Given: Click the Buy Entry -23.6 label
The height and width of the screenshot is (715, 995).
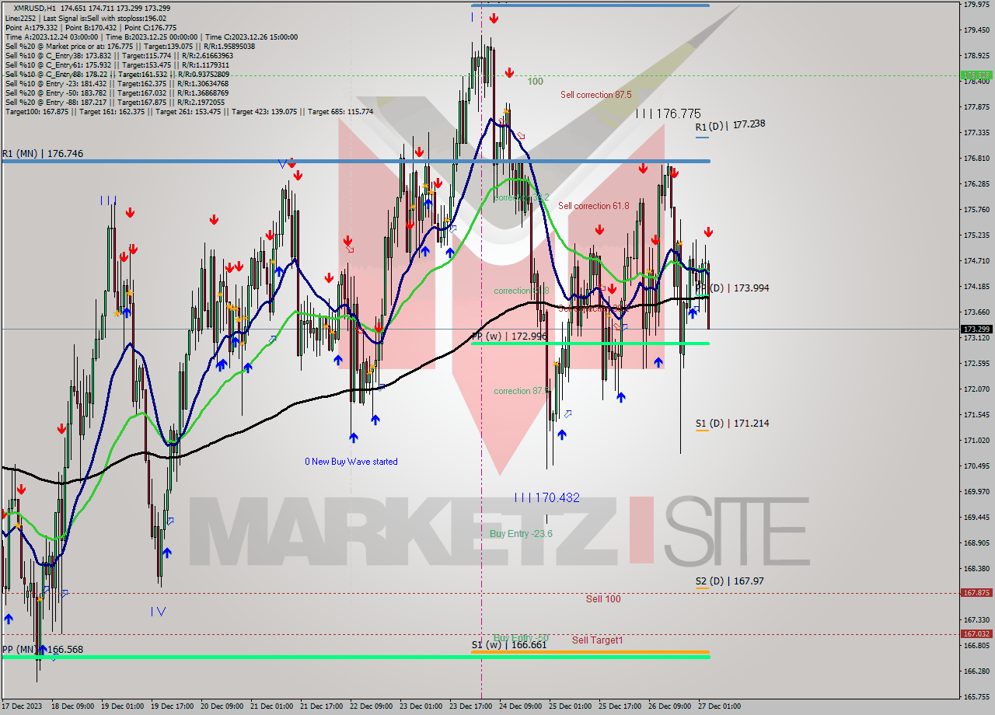Looking at the screenshot, I should click(x=521, y=533).
